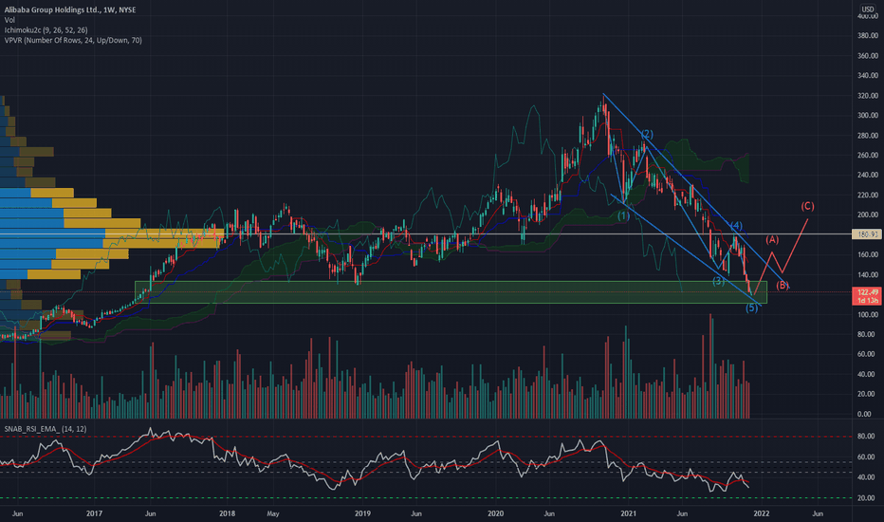Viewport: 884px width, 522px height.
Task: Click the 2019 time axis label
Action: click(x=362, y=513)
